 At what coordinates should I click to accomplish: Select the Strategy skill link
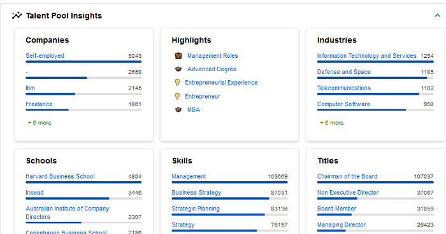click(x=183, y=224)
